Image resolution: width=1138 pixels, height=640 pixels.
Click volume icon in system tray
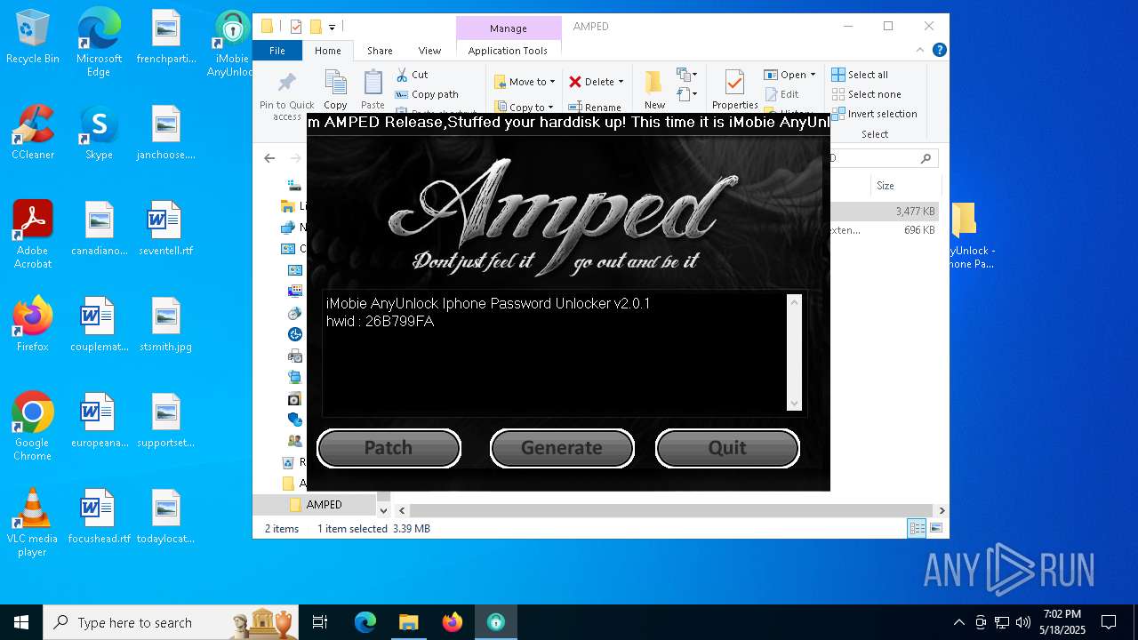pyautogui.click(x=1023, y=622)
